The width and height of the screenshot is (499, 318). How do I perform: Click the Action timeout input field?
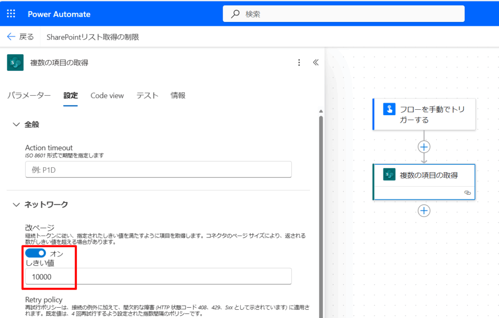click(158, 170)
